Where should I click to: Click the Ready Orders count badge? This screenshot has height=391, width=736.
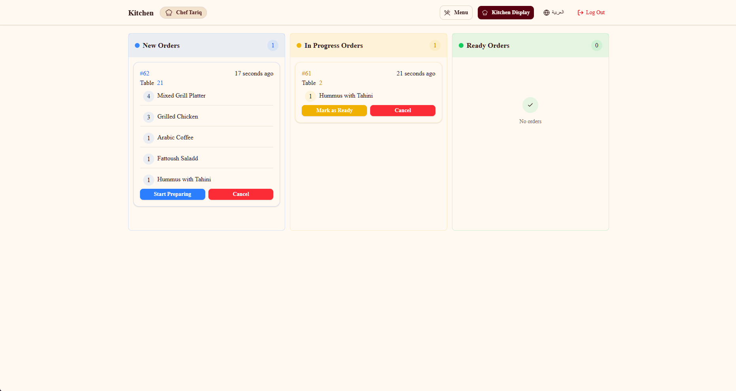[597, 45]
